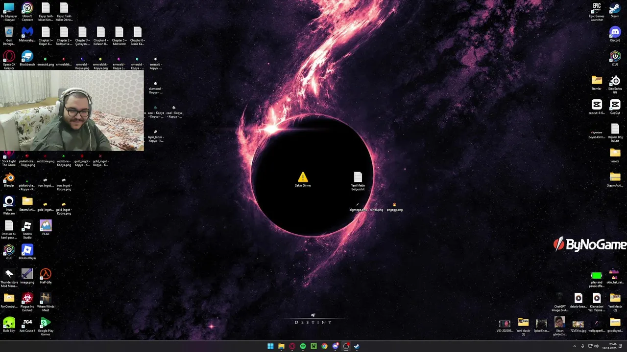The image size is (627, 352).
Task: Select the Chapter 6 text file
Action: (x=138, y=36)
